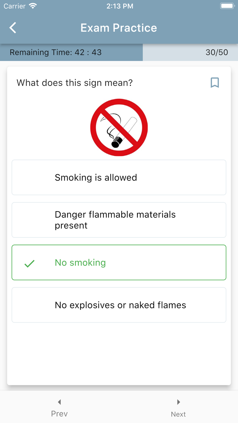This screenshot has height=423, width=238.
Task: Click the Next arrow icon
Action: 178,402
